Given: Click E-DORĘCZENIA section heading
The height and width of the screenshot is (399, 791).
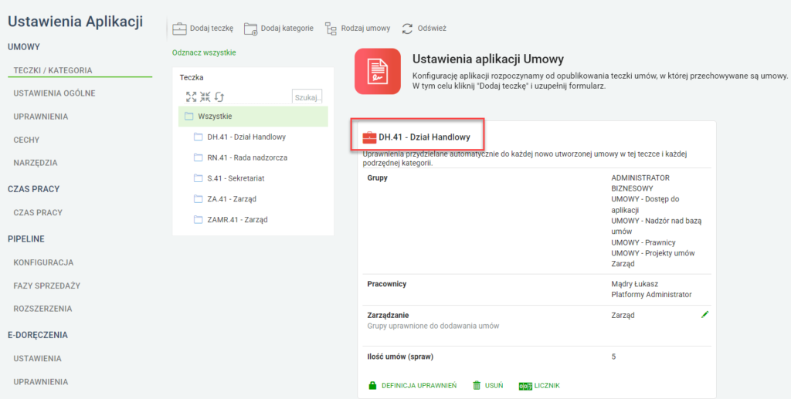Looking at the screenshot, I should click(x=38, y=335).
